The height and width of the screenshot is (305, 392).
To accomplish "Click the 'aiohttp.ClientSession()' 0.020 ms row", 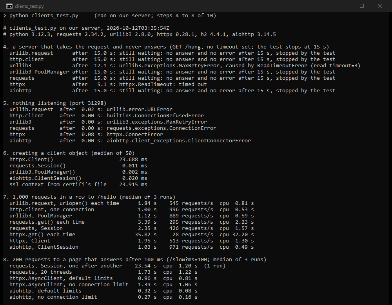I will [x=78, y=178].
